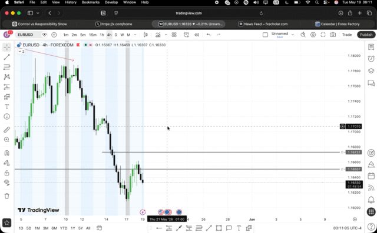Open time zone setting UTC-4

coord(348,228)
